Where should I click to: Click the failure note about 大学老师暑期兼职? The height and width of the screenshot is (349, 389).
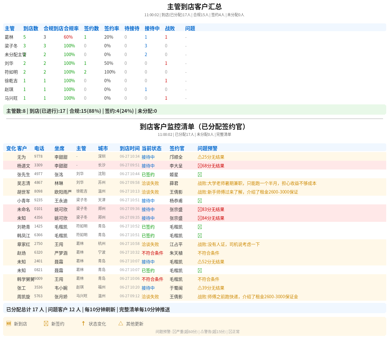[257, 184]
